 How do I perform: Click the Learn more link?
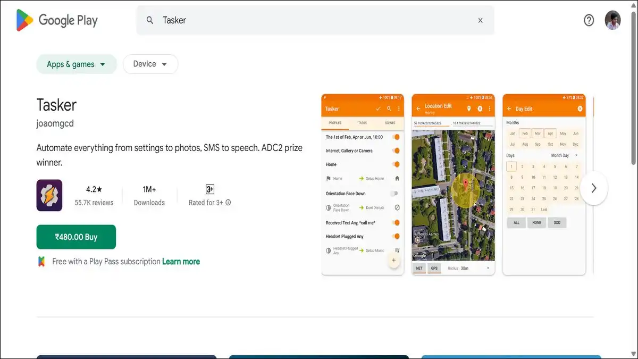coord(181,261)
